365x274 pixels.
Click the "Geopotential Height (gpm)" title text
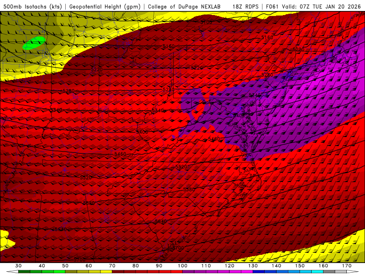click(x=105, y=6)
